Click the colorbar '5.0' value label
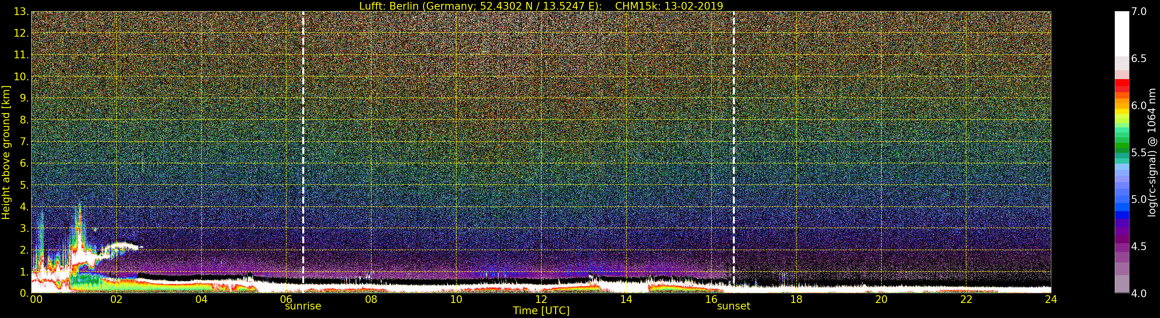 click(x=1139, y=199)
